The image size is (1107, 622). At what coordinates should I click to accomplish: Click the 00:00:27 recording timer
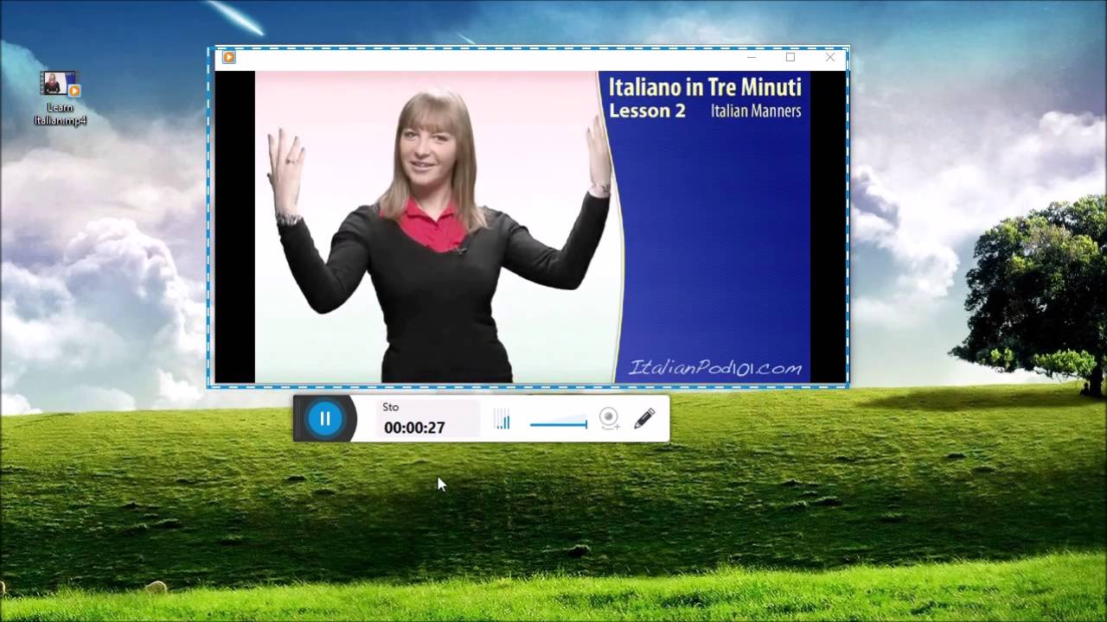[414, 428]
